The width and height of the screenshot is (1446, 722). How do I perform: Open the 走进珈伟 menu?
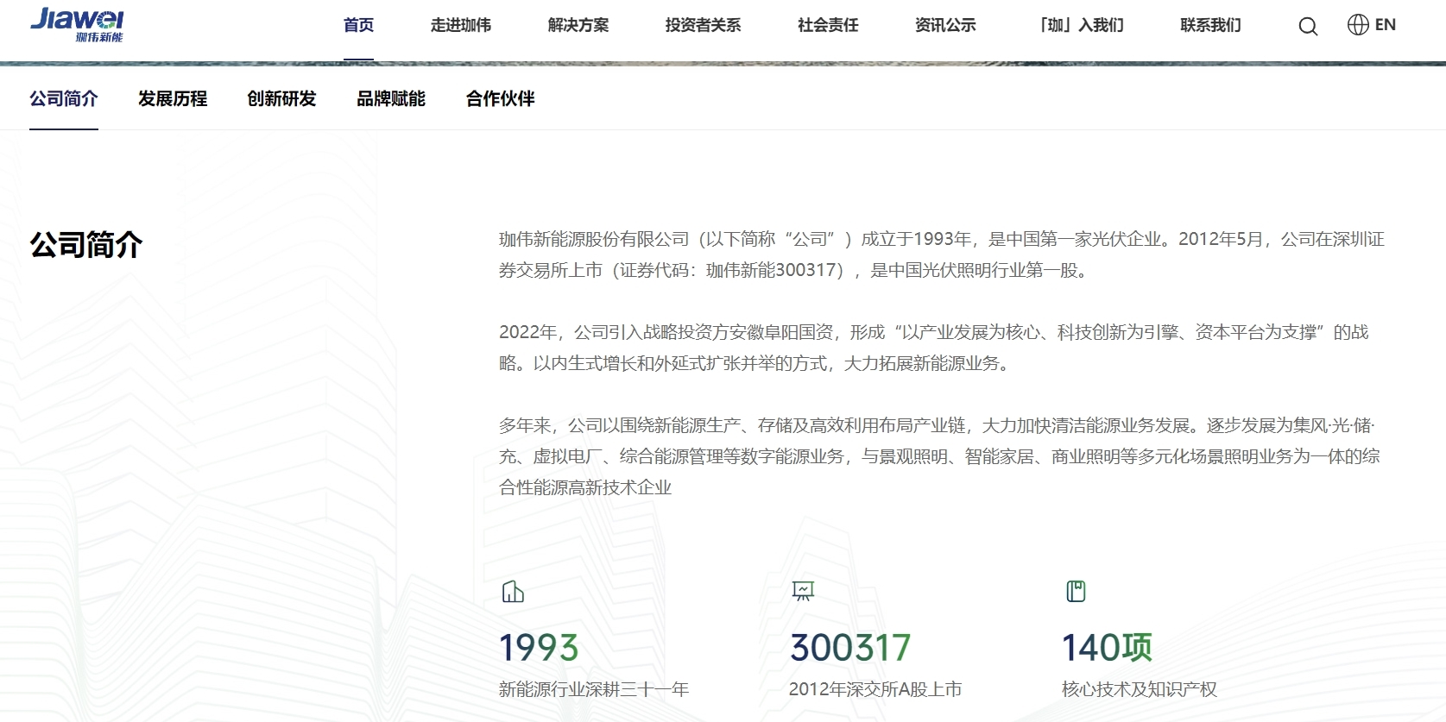click(x=461, y=25)
